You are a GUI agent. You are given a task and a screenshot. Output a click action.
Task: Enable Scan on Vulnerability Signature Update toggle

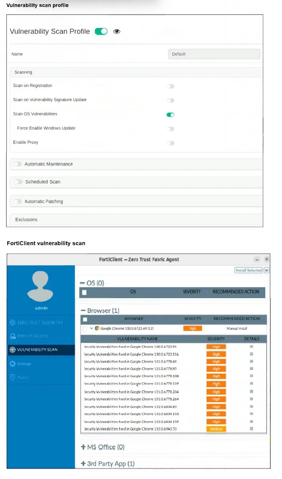(170, 100)
